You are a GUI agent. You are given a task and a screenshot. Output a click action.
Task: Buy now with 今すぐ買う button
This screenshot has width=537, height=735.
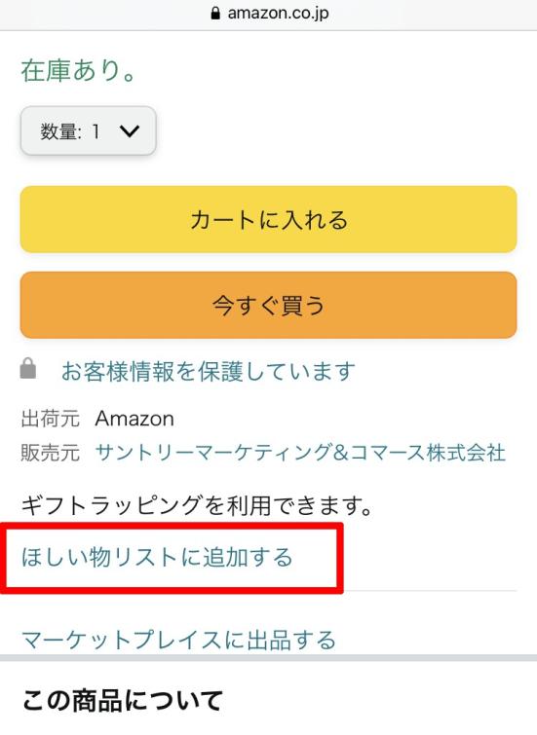[269, 305]
